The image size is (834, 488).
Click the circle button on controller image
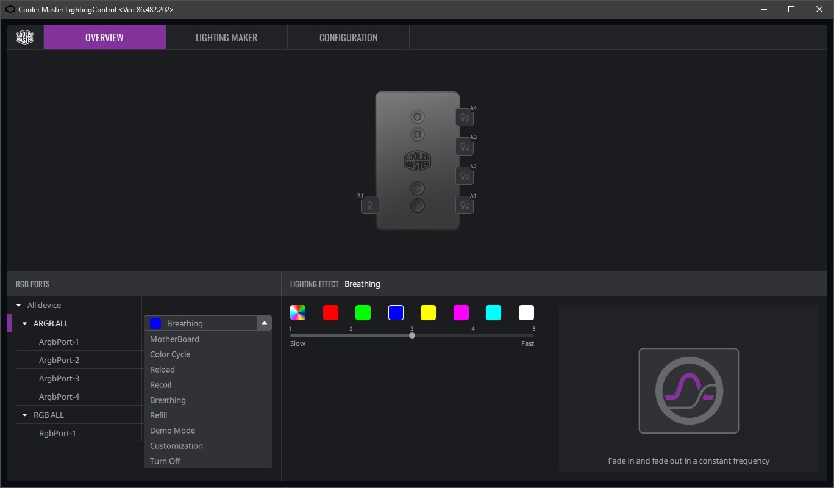pyautogui.click(x=418, y=117)
